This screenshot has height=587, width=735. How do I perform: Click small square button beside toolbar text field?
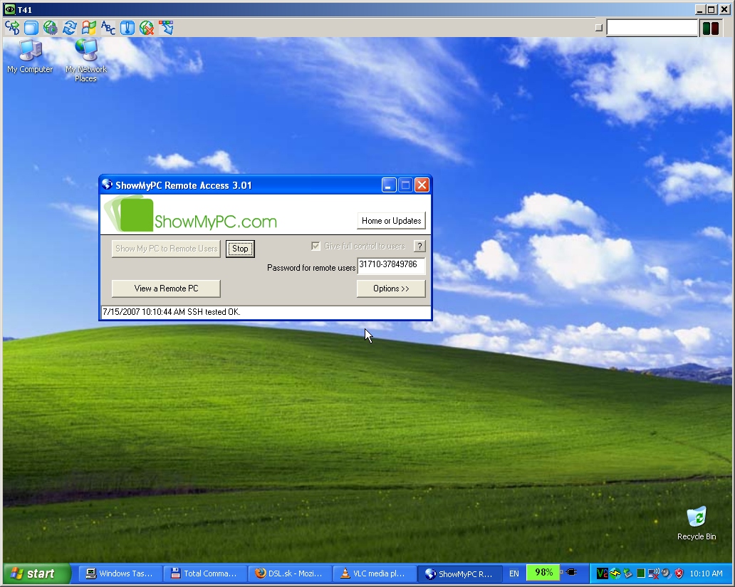click(x=598, y=28)
